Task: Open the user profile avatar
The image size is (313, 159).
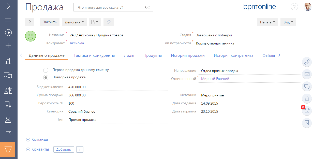Action: pyautogui.click(x=308, y=7)
